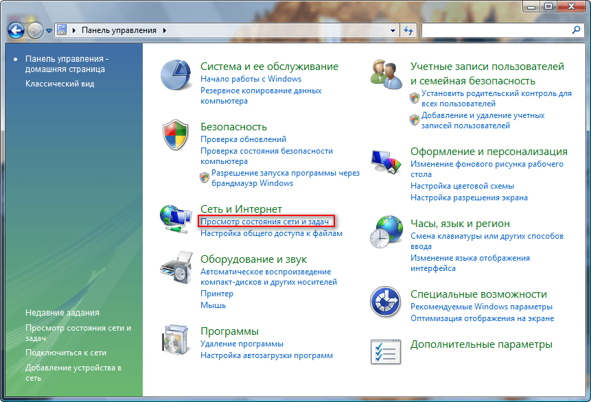Click the User Accounts people icon

click(x=386, y=74)
